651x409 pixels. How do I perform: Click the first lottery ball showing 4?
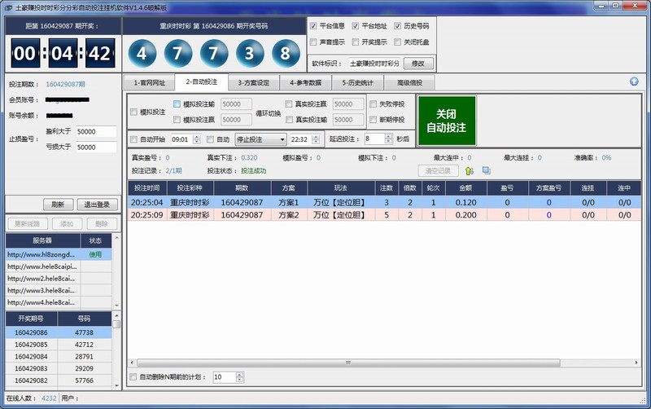142,55
